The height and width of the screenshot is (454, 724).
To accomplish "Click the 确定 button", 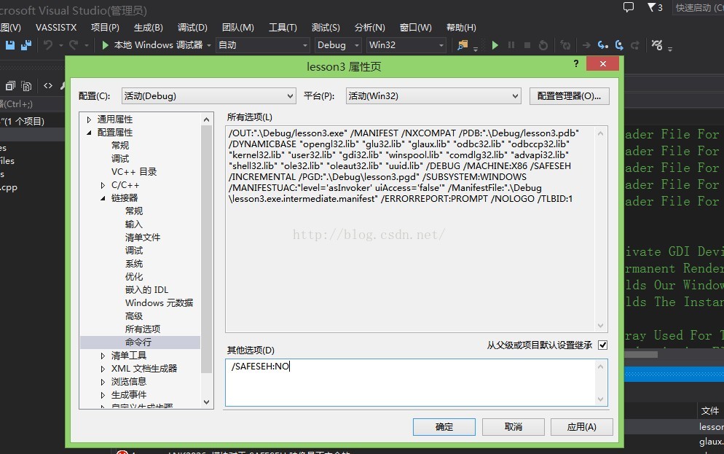I will [444, 427].
